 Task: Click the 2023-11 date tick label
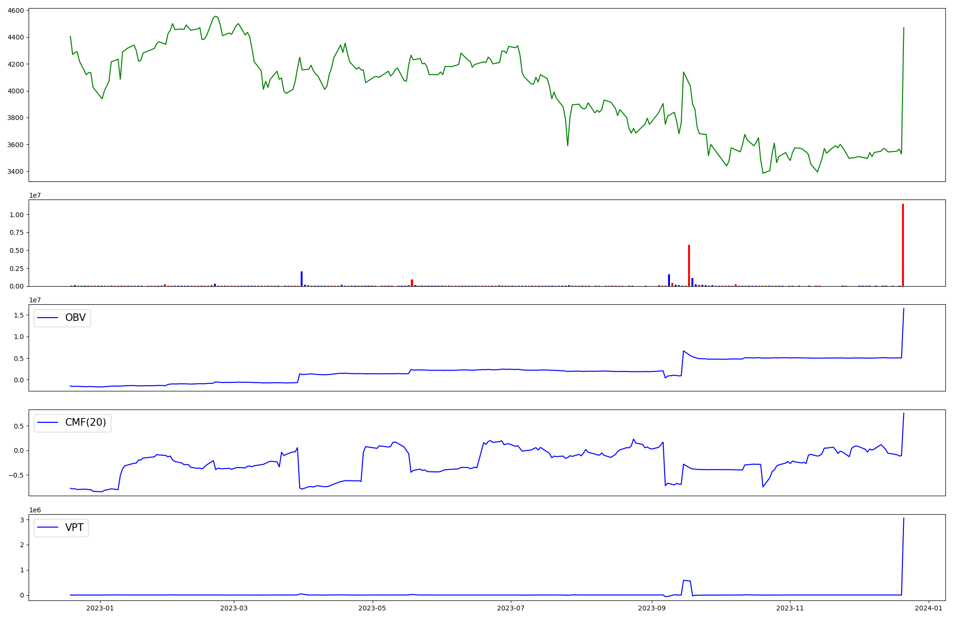point(790,608)
